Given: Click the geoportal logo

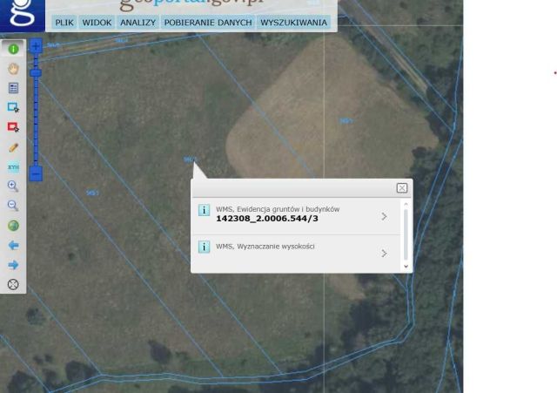Looking at the screenshot, I should click(23, 14).
